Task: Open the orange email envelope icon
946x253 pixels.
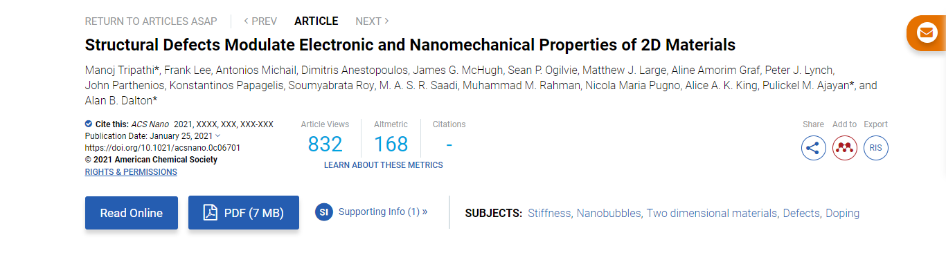Action: [926, 32]
